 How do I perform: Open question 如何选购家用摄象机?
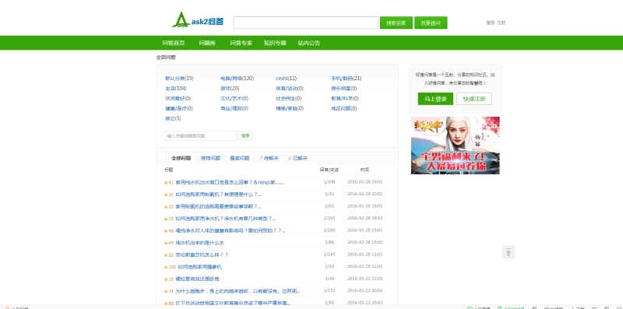[200, 267]
